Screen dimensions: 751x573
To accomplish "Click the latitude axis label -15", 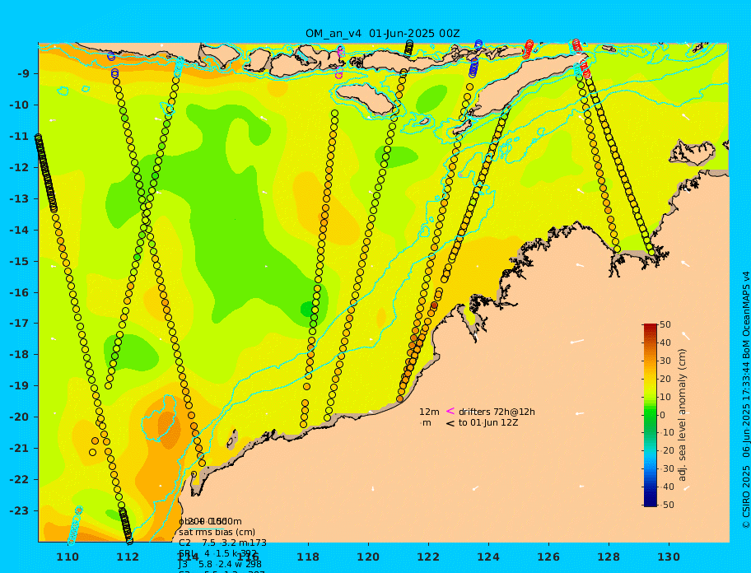I will pos(19,261).
